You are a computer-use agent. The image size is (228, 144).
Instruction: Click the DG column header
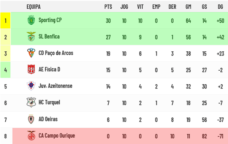[220, 7]
